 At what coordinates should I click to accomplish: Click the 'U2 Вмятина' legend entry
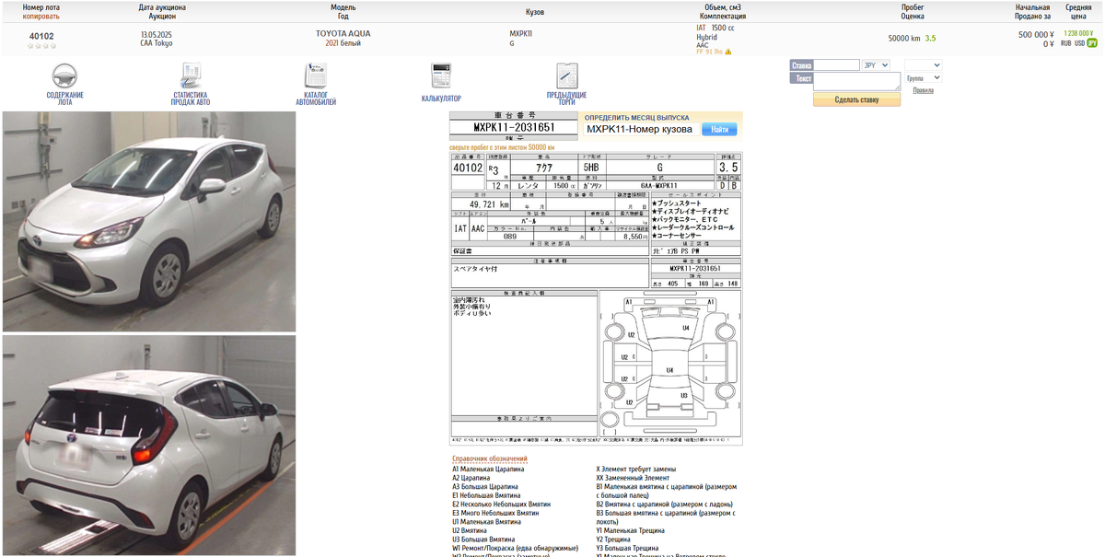(x=471, y=529)
